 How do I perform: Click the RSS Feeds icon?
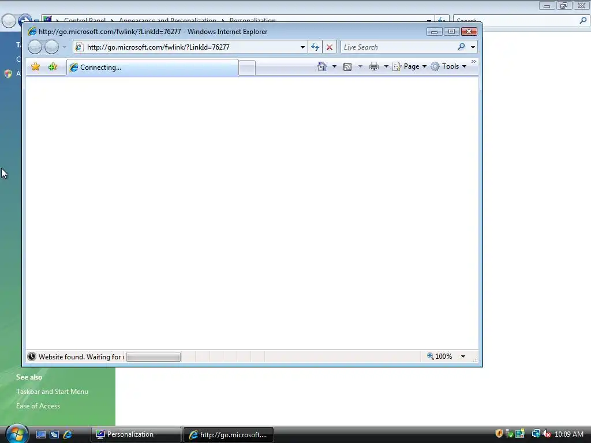pos(347,67)
